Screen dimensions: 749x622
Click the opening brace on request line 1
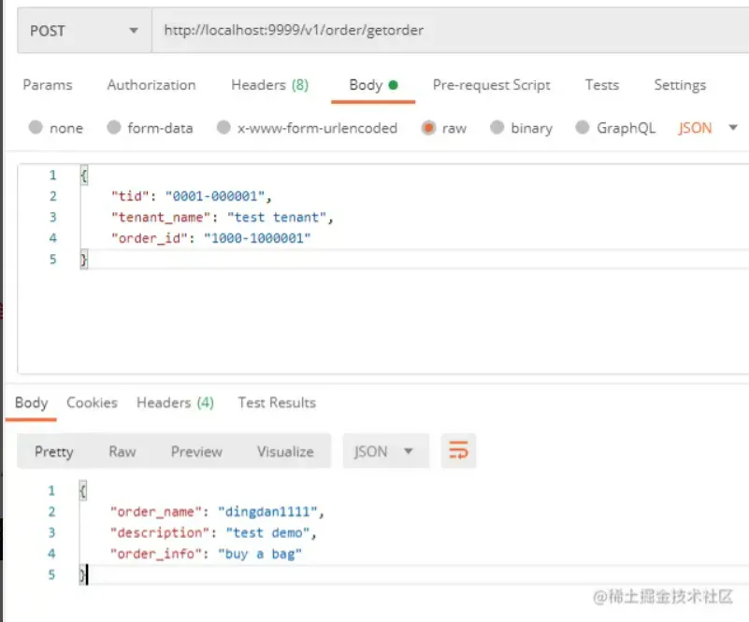pos(84,175)
